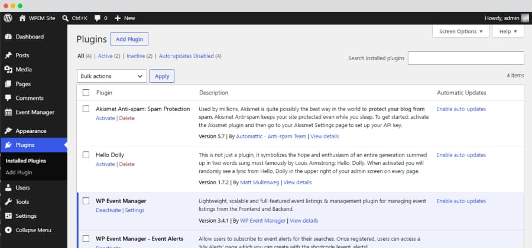Click the Add Plugin button
532x248 pixels.
pyautogui.click(x=129, y=40)
